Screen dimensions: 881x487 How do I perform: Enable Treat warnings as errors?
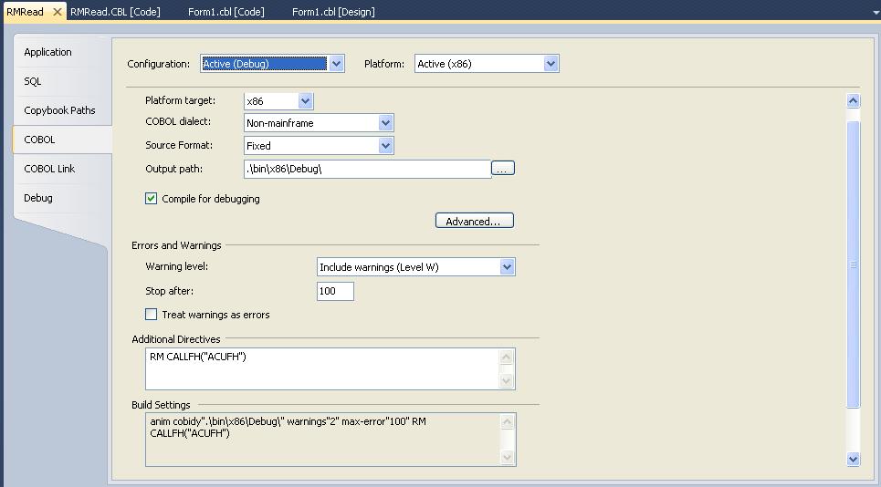point(152,315)
